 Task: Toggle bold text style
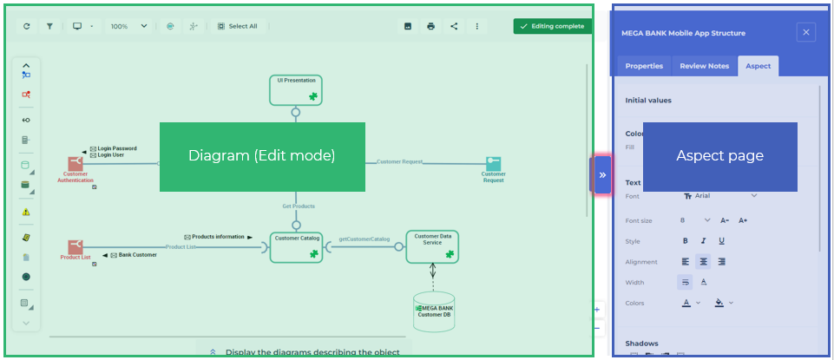click(685, 241)
